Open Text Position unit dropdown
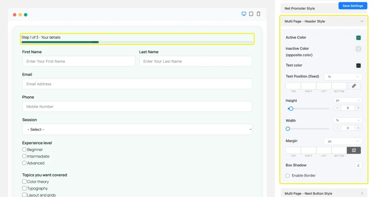 (343, 77)
